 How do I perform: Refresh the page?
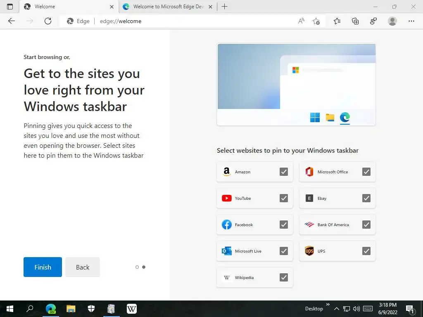[48, 21]
